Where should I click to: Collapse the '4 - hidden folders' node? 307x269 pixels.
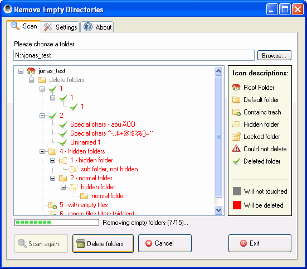42,151
